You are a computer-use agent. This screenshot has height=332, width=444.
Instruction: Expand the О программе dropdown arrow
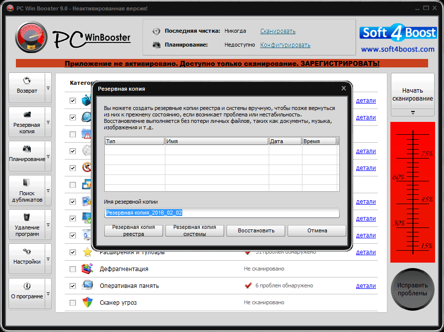click(x=48, y=293)
